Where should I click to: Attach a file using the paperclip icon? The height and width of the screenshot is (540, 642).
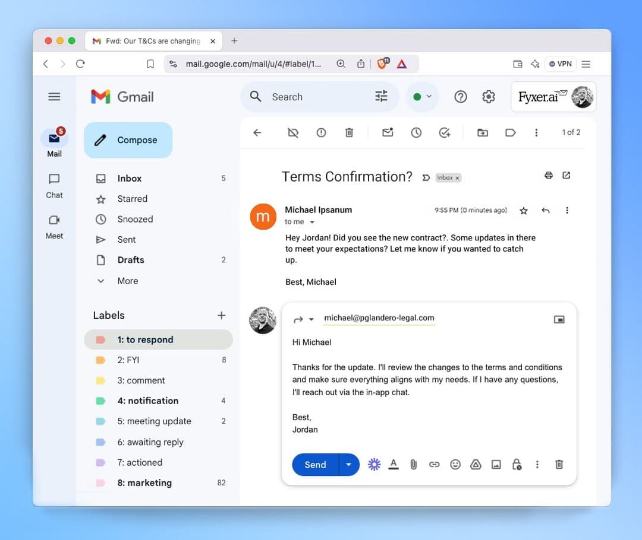[414, 464]
